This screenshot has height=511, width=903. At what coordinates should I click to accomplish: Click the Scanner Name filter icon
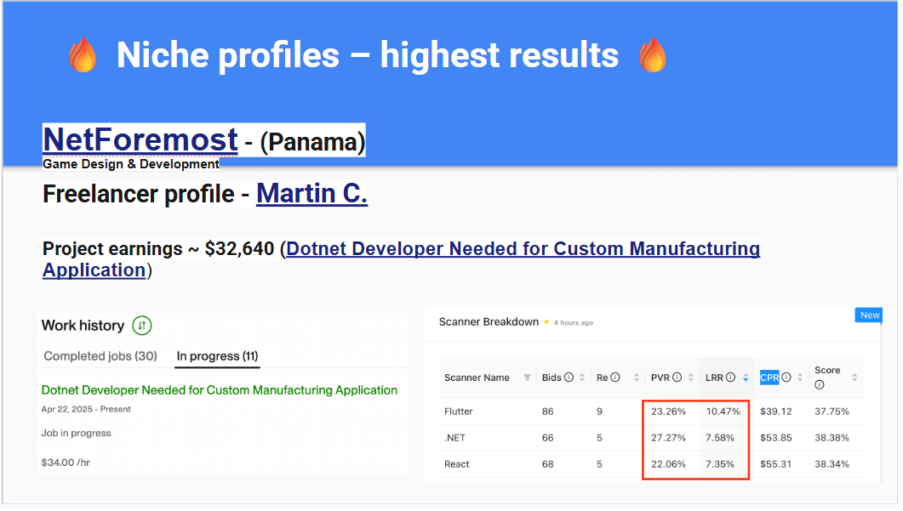tap(527, 378)
